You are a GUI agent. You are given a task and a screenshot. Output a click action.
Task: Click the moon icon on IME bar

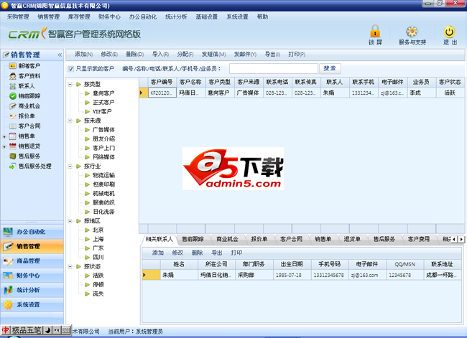48,330
